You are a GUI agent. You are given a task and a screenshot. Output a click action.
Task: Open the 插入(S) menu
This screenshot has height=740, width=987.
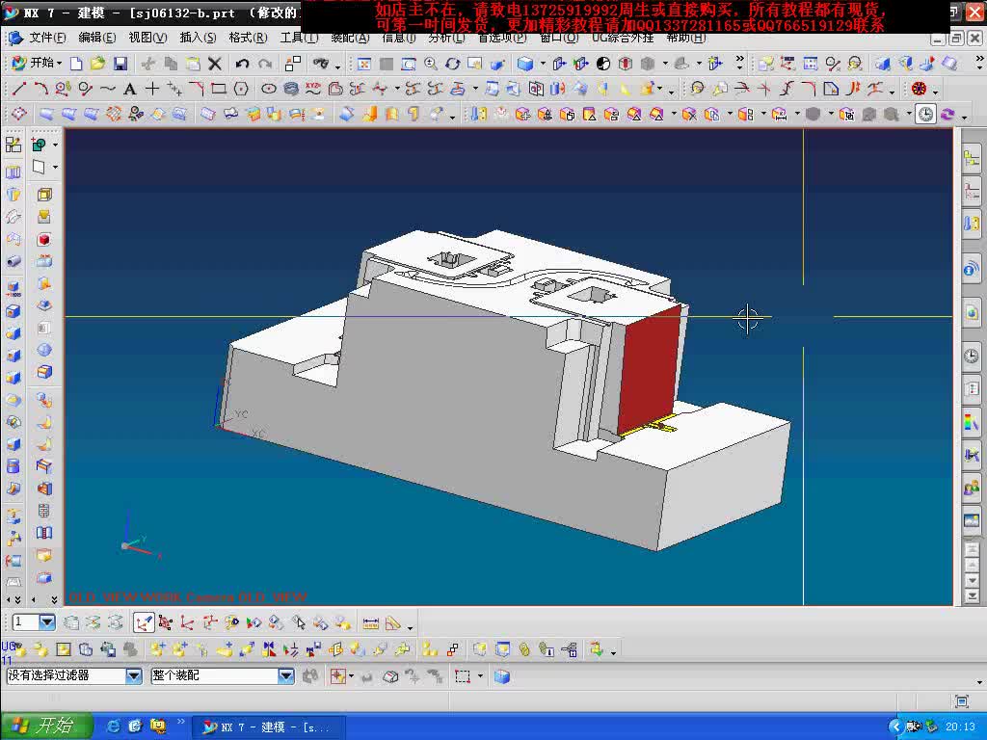click(x=198, y=38)
